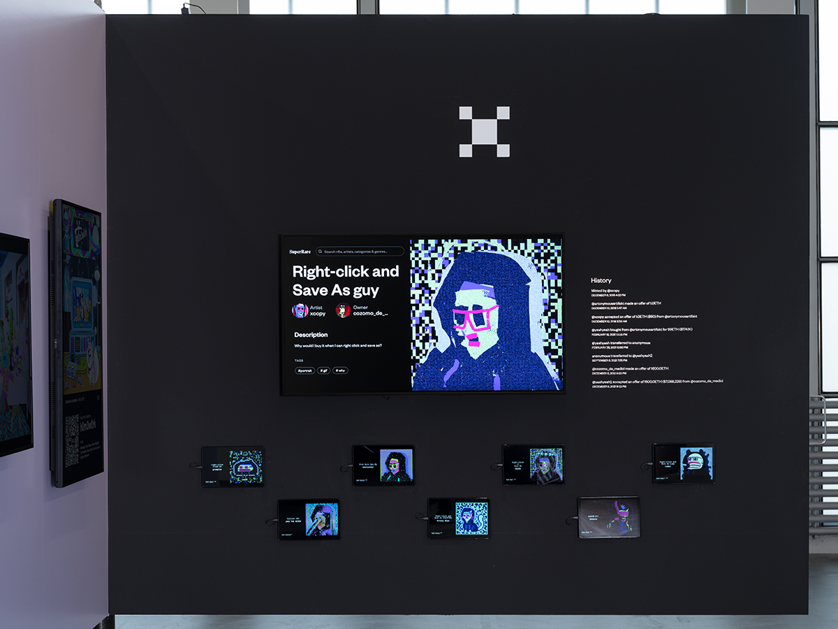Open the artist name xcopy link

[317, 314]
